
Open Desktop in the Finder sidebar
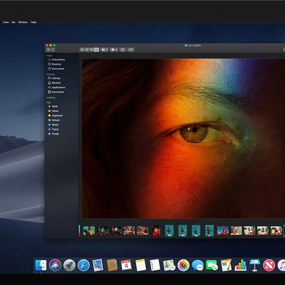pos(55,64)
